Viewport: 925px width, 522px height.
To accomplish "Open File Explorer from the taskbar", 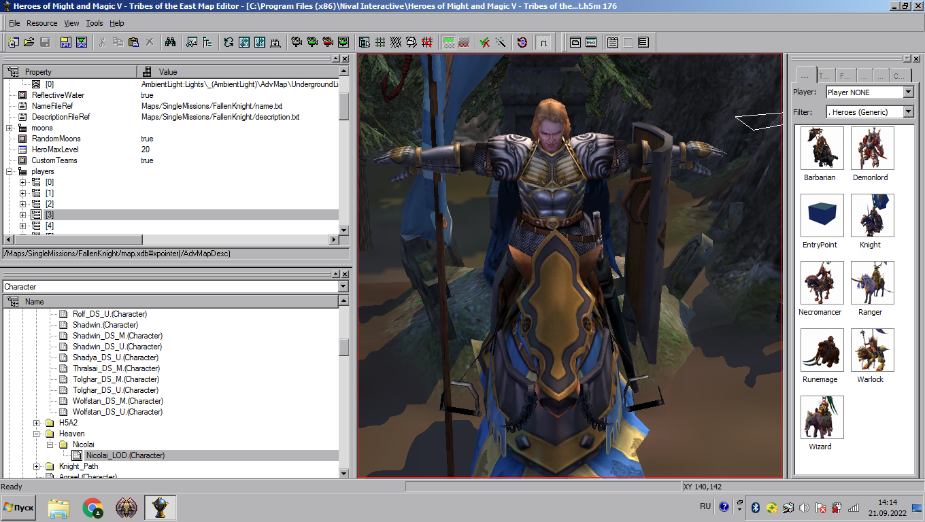I will 59,508.
